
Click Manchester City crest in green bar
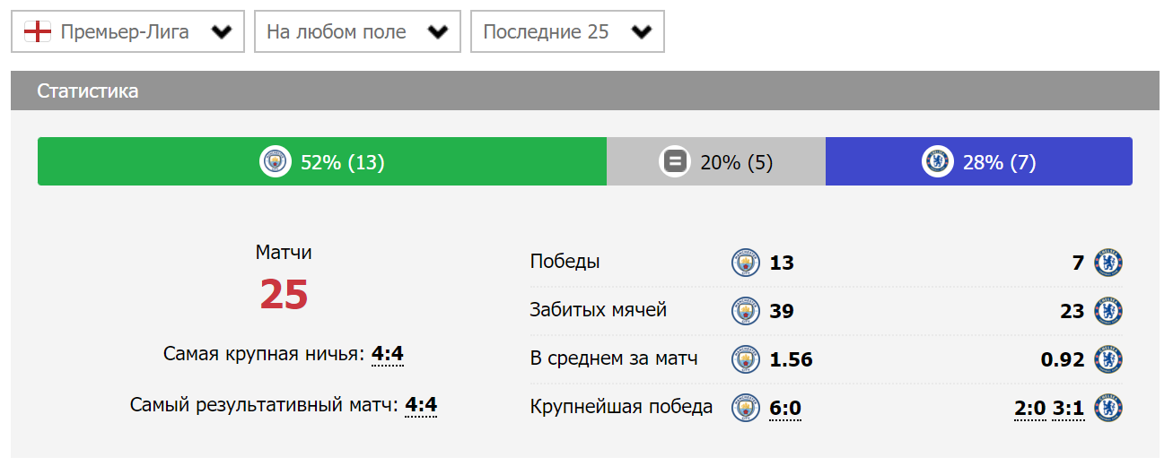click(276, 161)
